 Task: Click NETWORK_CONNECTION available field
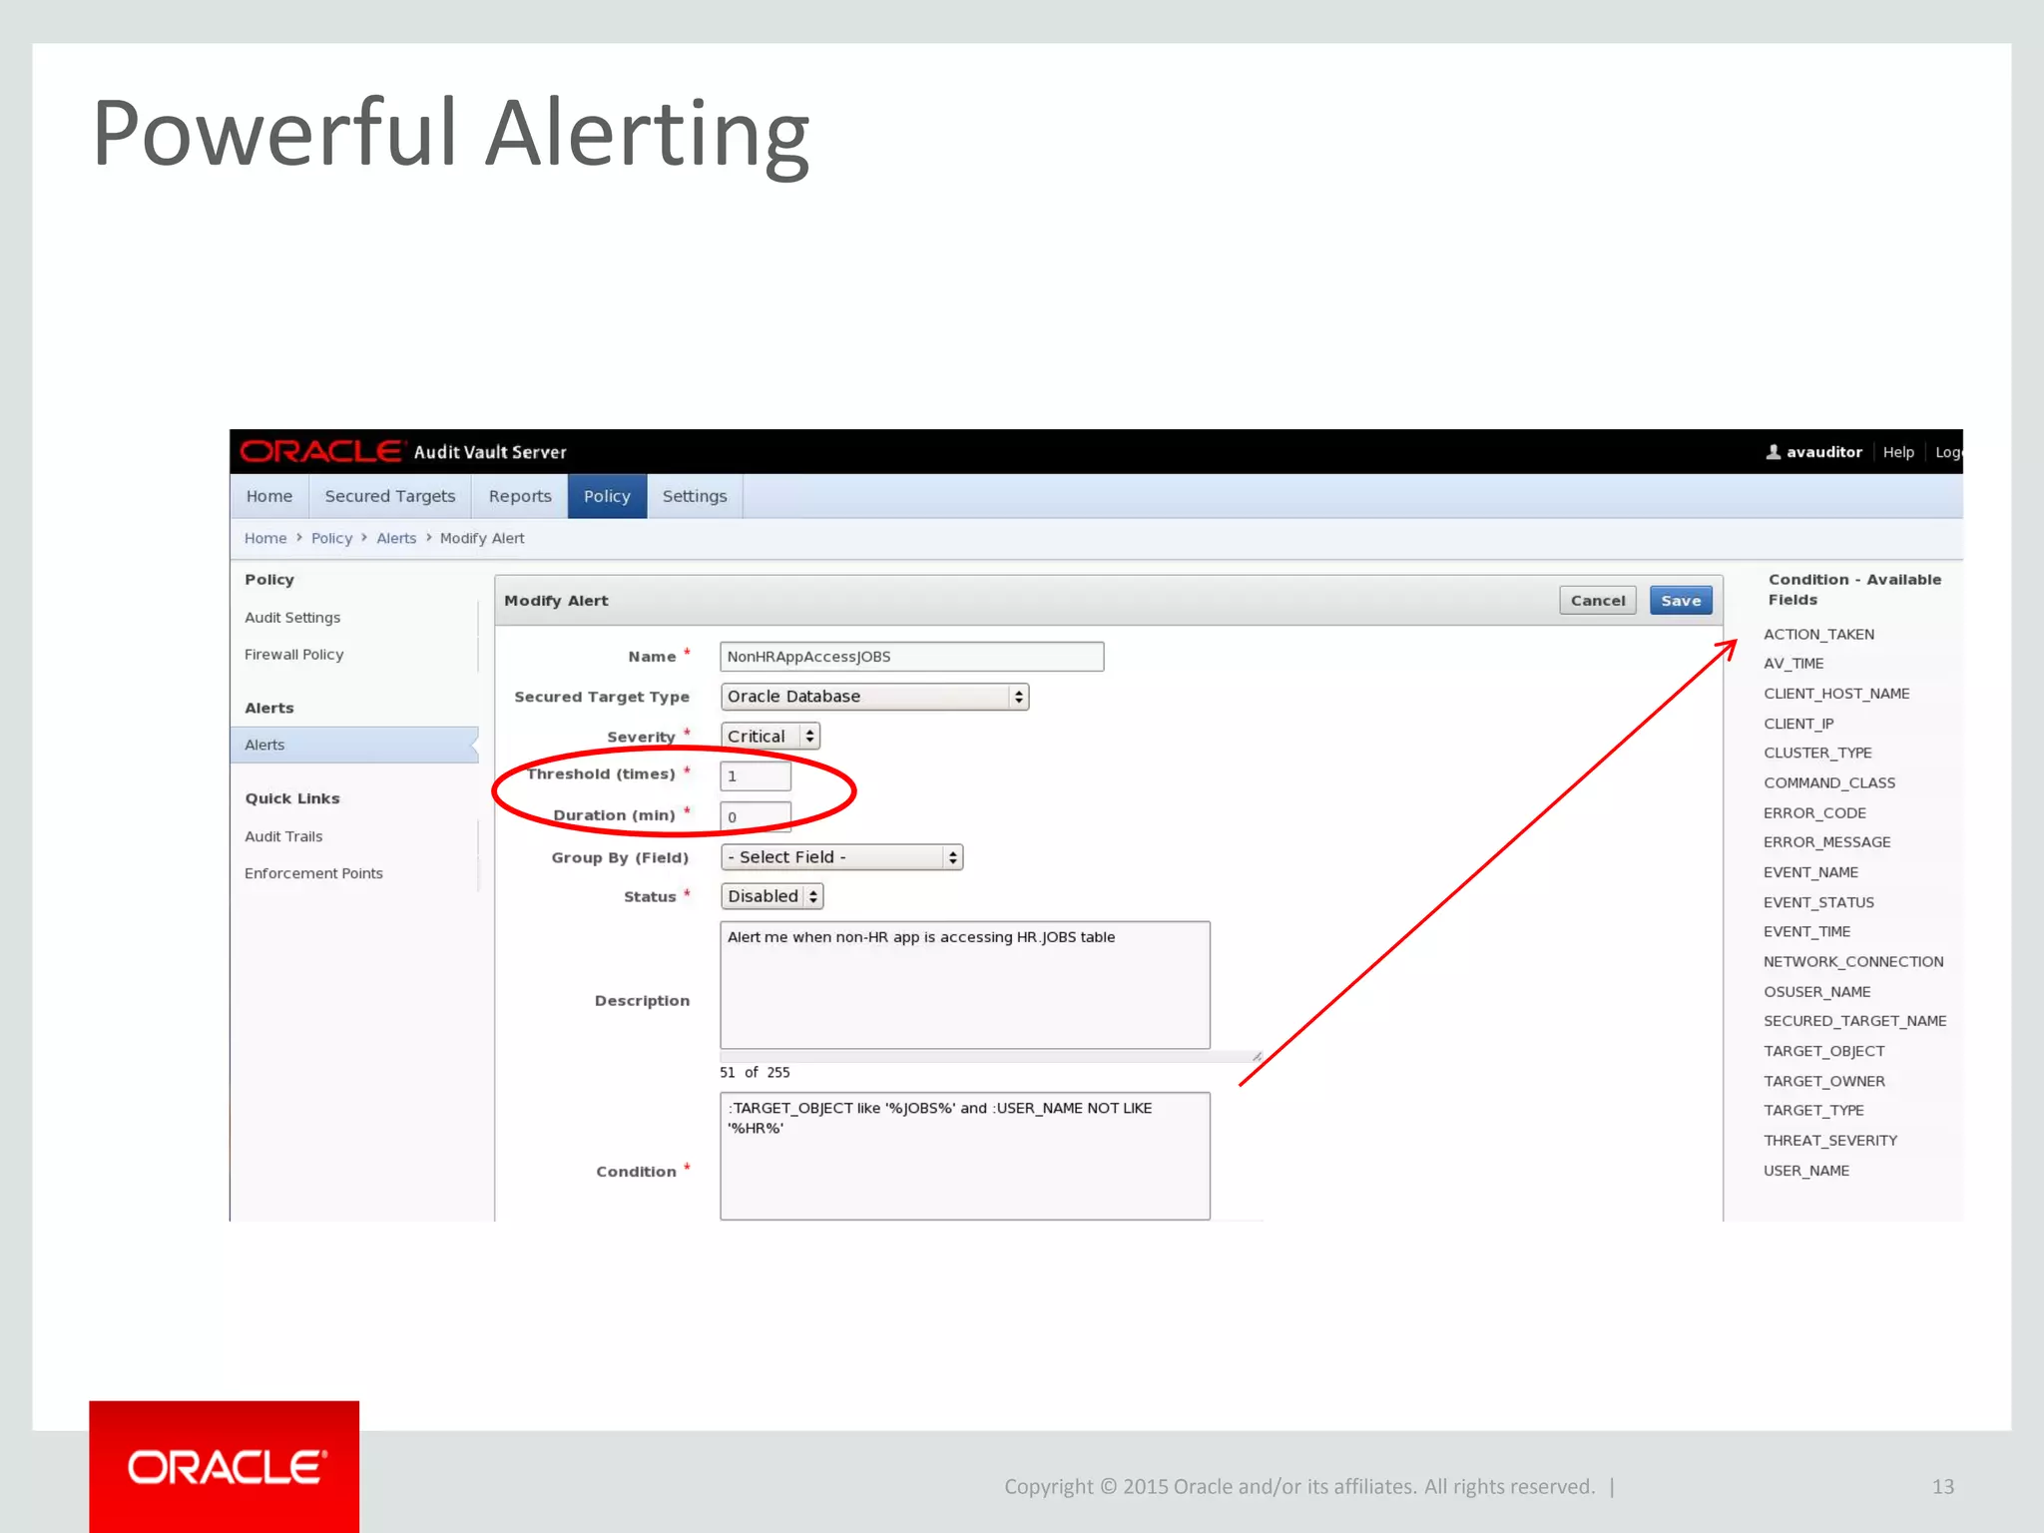(1853, 962)
